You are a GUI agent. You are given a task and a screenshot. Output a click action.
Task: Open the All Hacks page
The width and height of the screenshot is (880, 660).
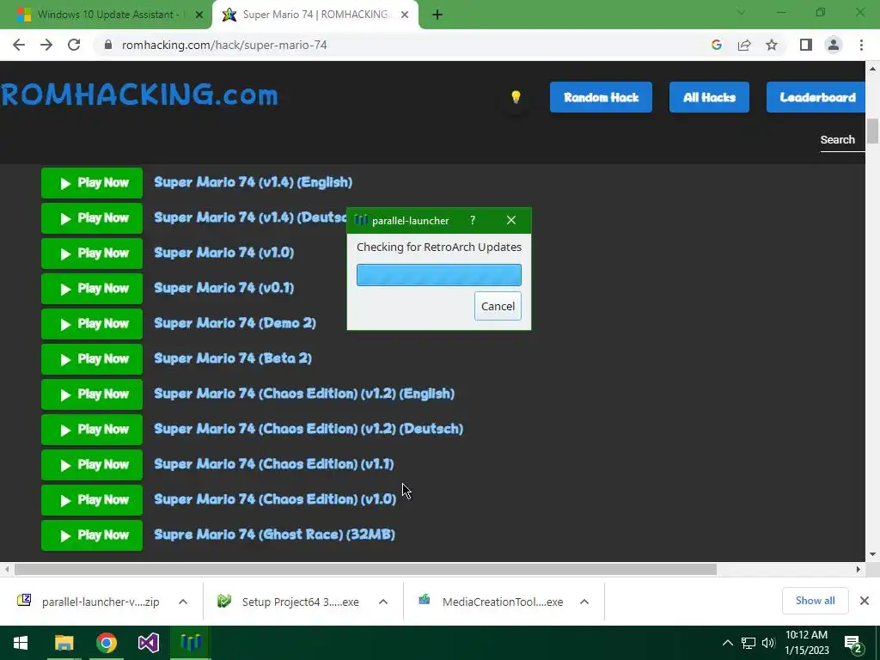coord(709,97)
